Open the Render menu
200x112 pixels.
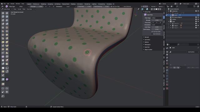click(x=12, y=4)
